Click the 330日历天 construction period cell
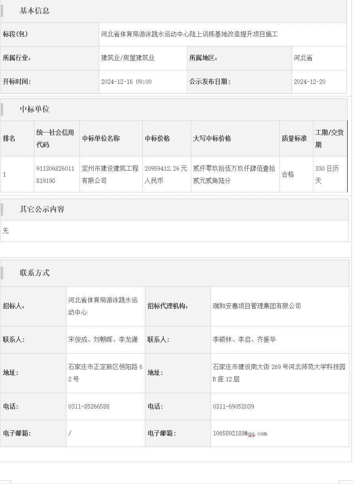The width and height of the screenshot is (356, 484). click(x=327, y=174)
